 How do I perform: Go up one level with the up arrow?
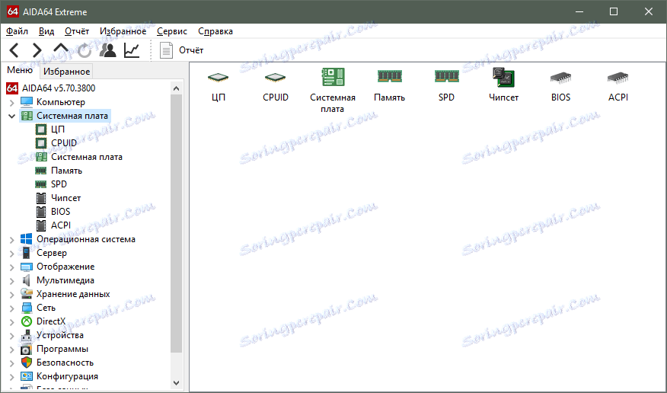click(x=61, y=48)
